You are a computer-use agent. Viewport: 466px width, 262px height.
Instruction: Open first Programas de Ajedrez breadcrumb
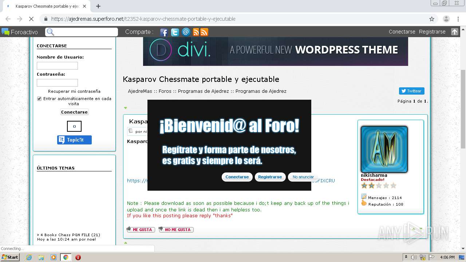pyautogui.click(x=204, y=91)
